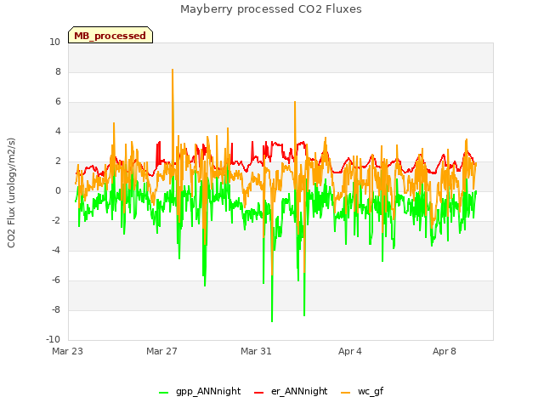Click the lowest green gpp_ANNnight trough point
The height and width of the screenshot is (408, 544).
(272, 321)
